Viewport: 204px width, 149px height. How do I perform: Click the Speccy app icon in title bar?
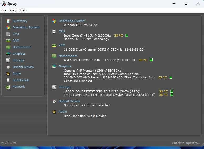tap(4, 3)
